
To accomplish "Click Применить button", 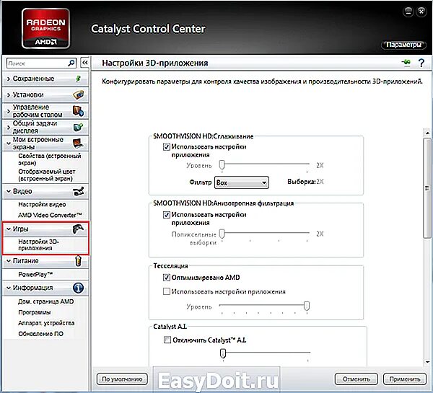I will [x=405, y=379].
